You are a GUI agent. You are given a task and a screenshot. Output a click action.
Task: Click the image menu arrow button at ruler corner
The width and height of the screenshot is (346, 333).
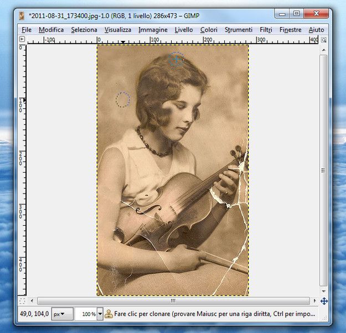[x=22, y=39]
